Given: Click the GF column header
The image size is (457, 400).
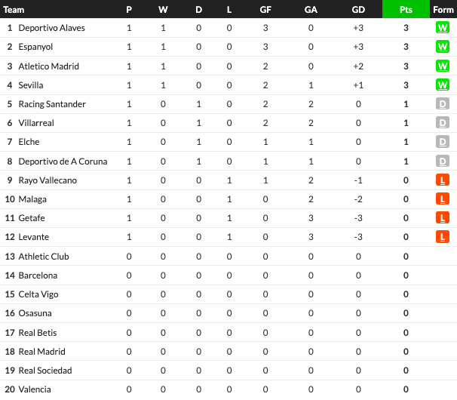Looking at the screenshot, I should click(265, 10).
